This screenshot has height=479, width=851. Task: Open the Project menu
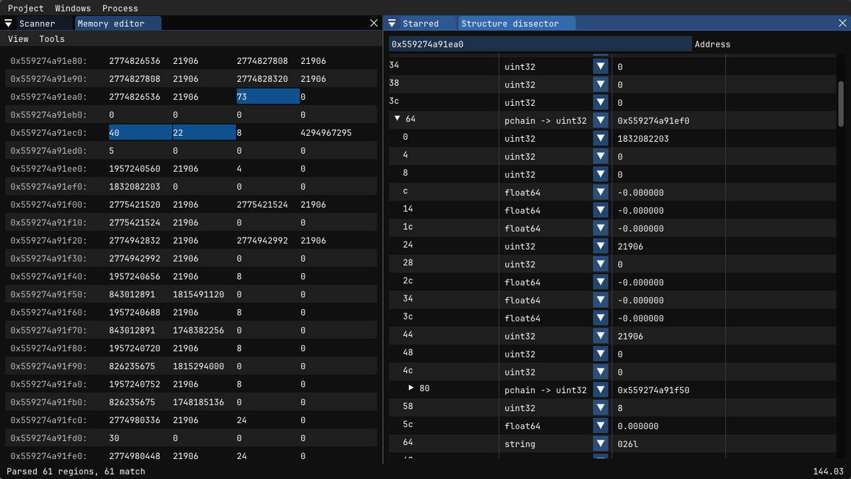tap(26, 8)
